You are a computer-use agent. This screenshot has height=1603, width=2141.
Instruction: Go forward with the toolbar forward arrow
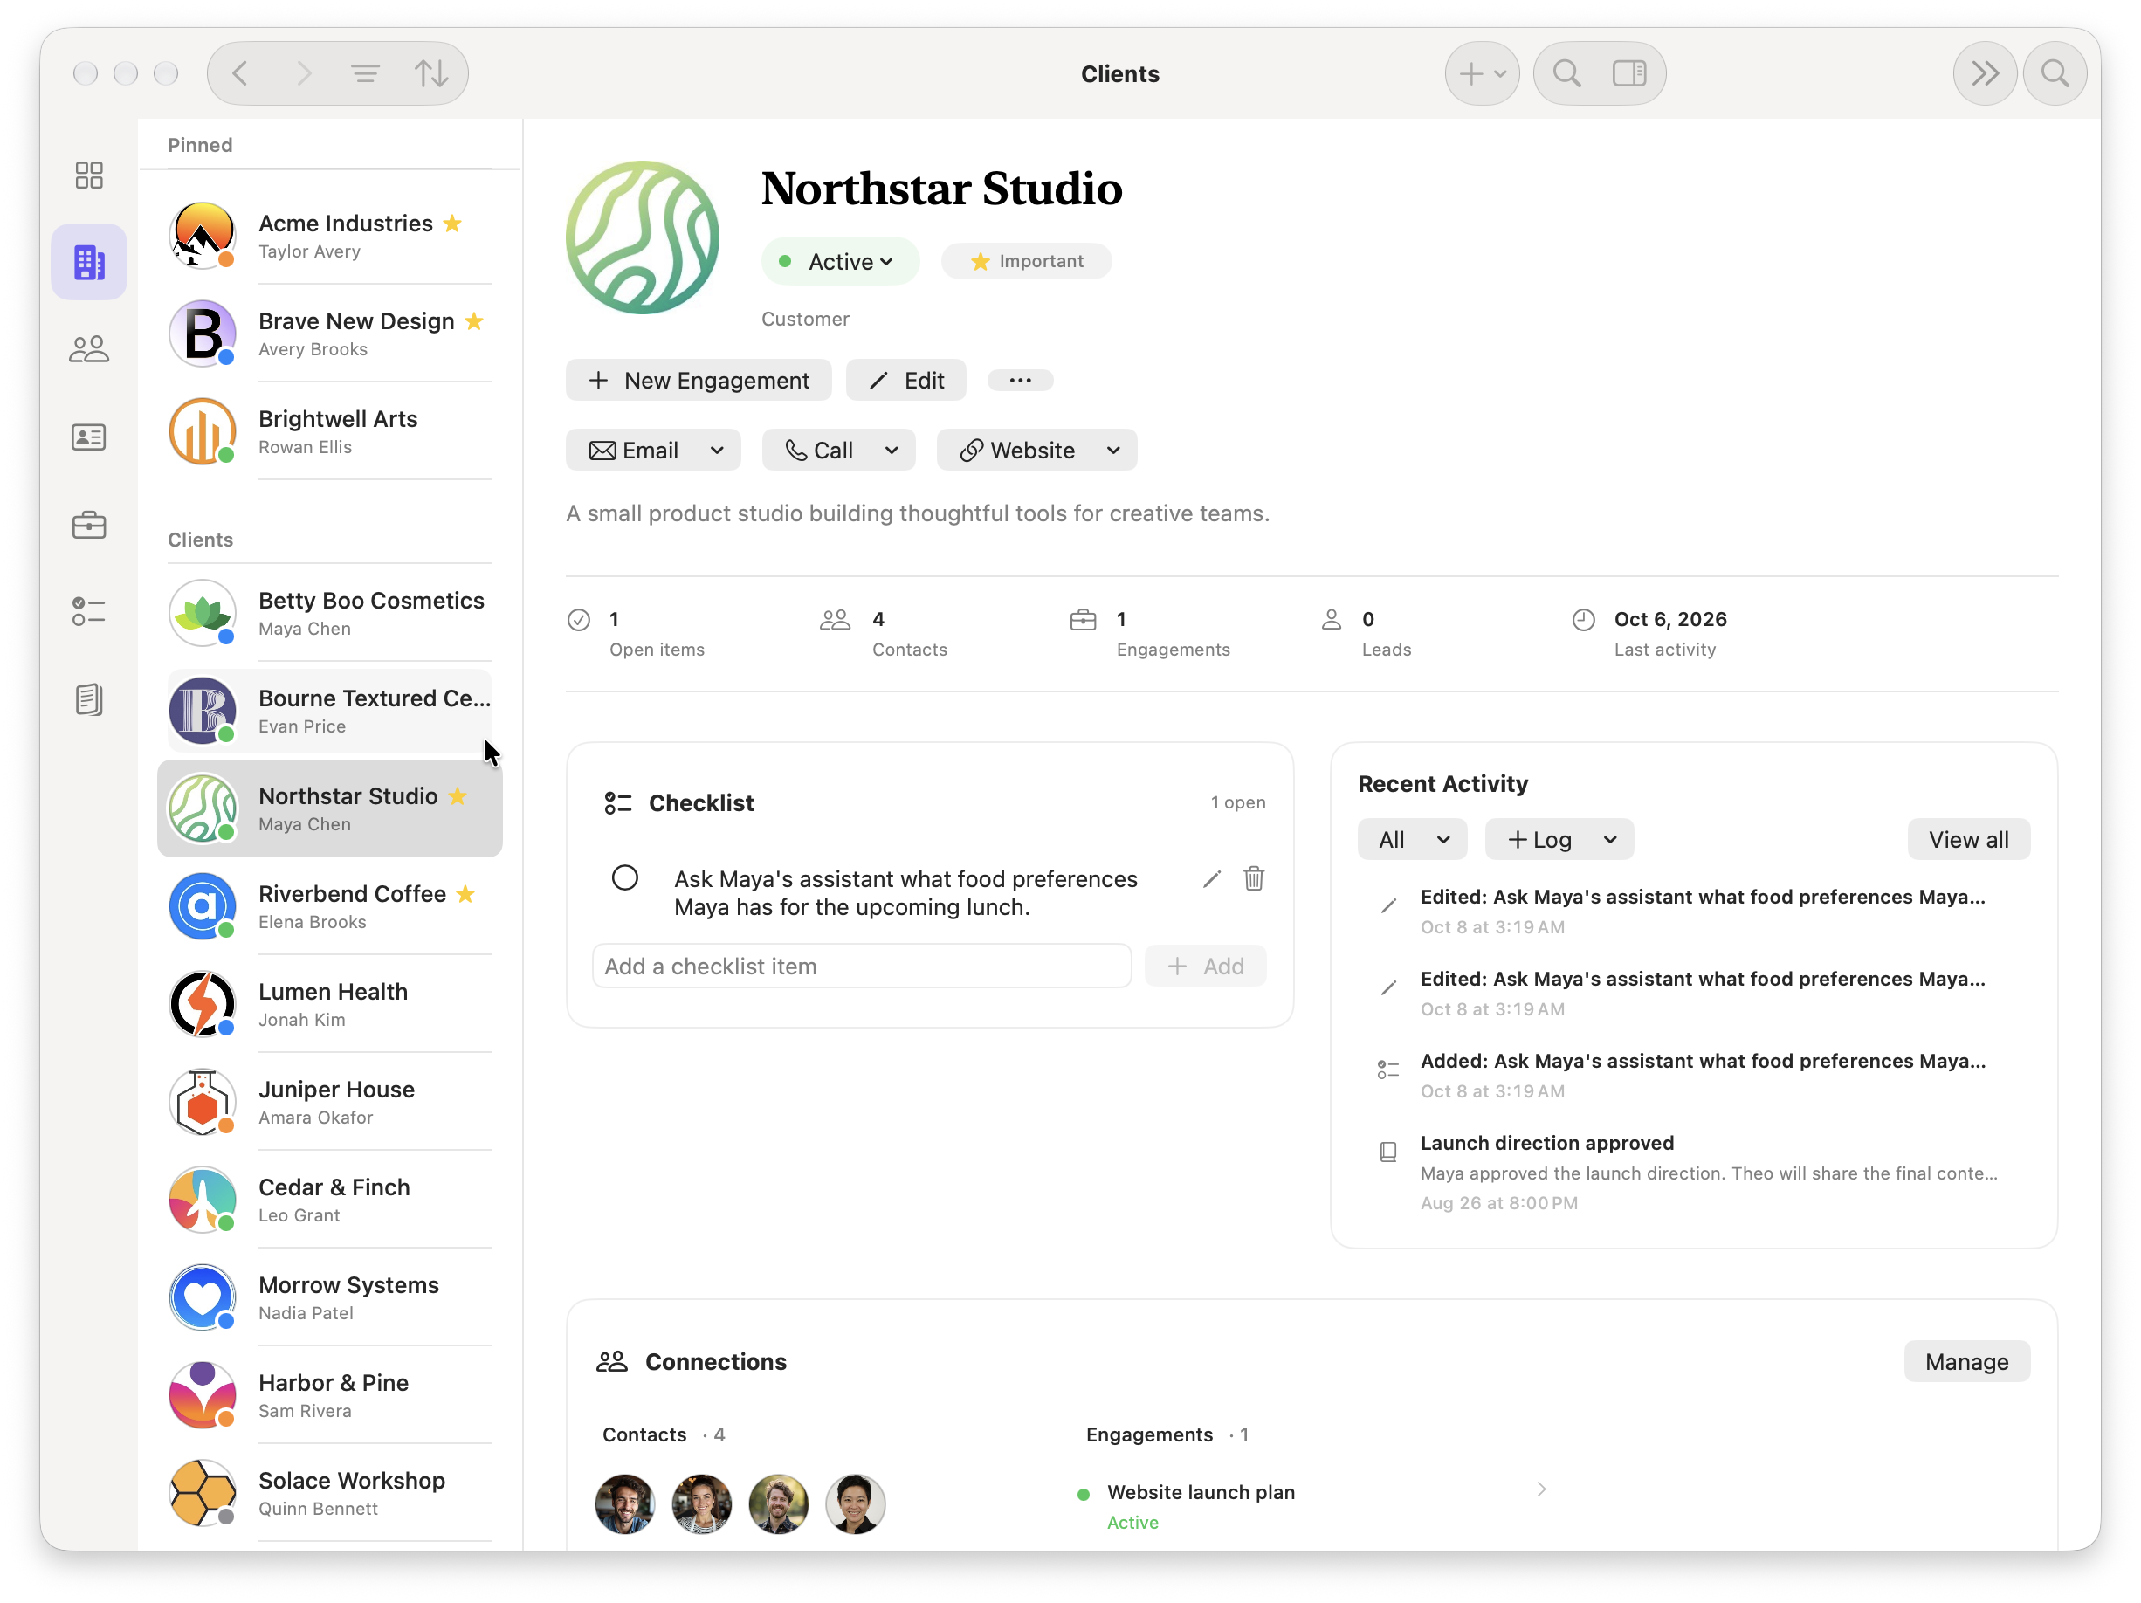click(x=304, y=73)
